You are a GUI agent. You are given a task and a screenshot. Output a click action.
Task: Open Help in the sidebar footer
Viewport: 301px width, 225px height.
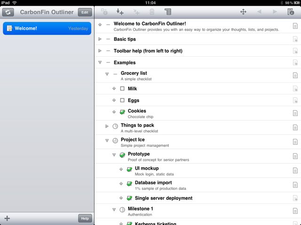(x=85, y=218)
